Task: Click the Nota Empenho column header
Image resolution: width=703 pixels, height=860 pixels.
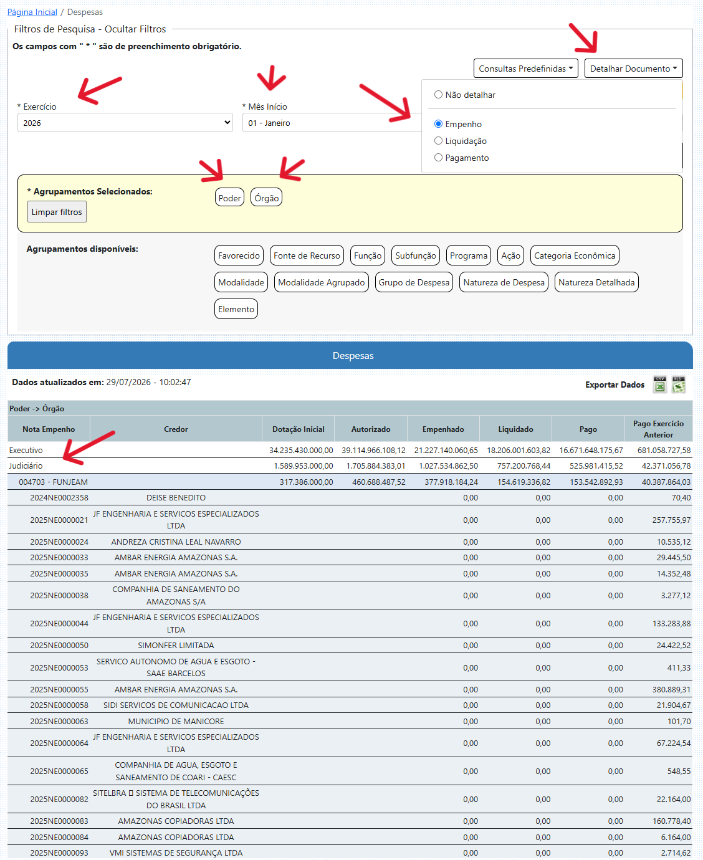Action: pos(49,429)
